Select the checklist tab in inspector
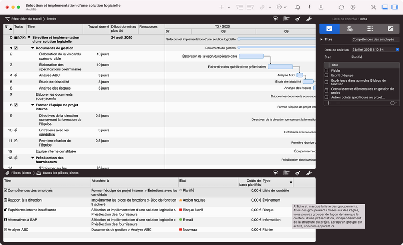 [x=329, y=29]
